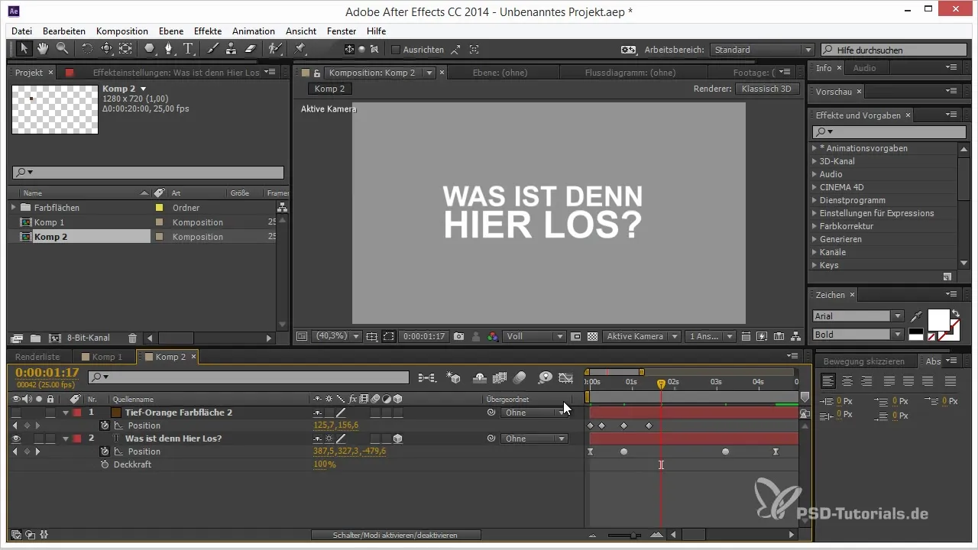Enable the Ausrichten snapping checkbox
Viewport: 978px width, 550px height.
point(396,50)
